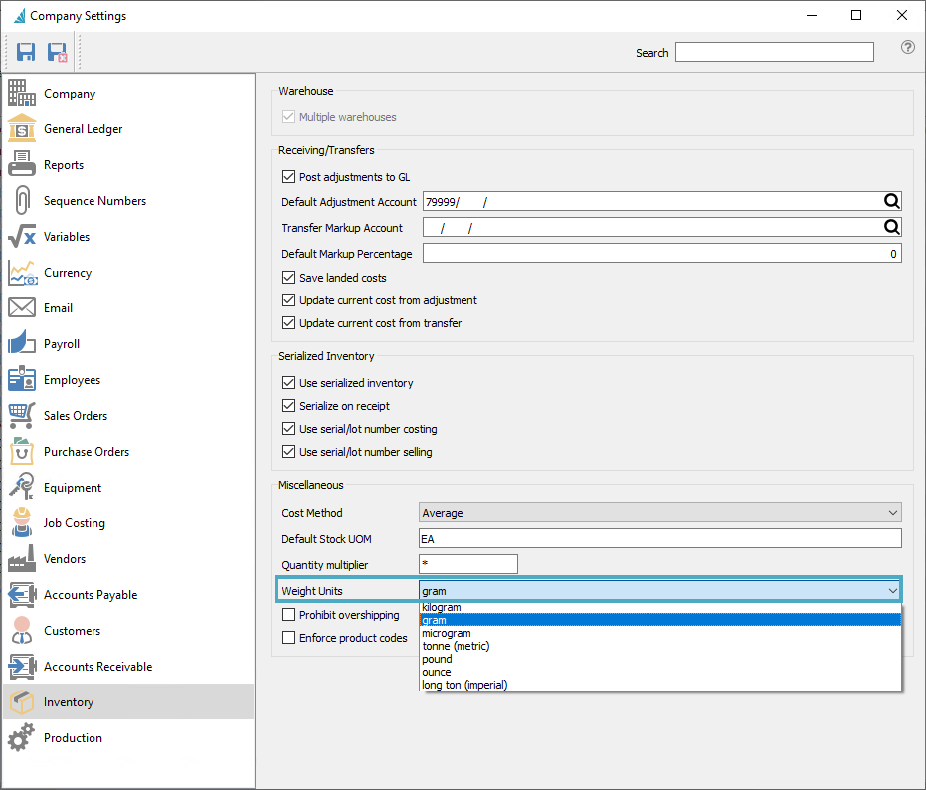The height and width of the screenshot is (790, 926).
Task: Select the General Ledger bank icon
Action: pyautogui.click(x=22, y=129)
